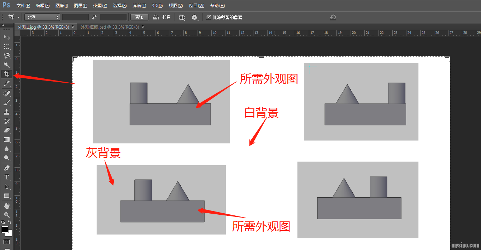Click the 拉直 straighten button
The height and width of the screenshot is (250, 481).
coord(162,17)
